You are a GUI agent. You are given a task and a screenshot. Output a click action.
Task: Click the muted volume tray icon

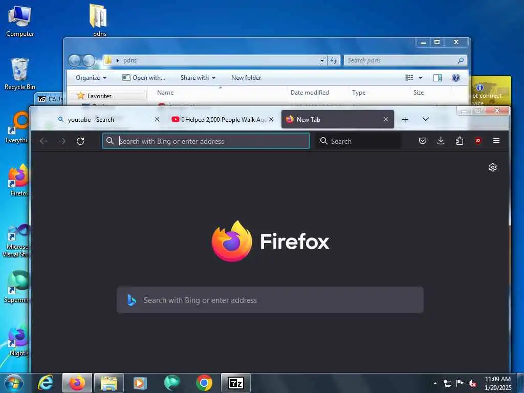click(x=472, y=383)
